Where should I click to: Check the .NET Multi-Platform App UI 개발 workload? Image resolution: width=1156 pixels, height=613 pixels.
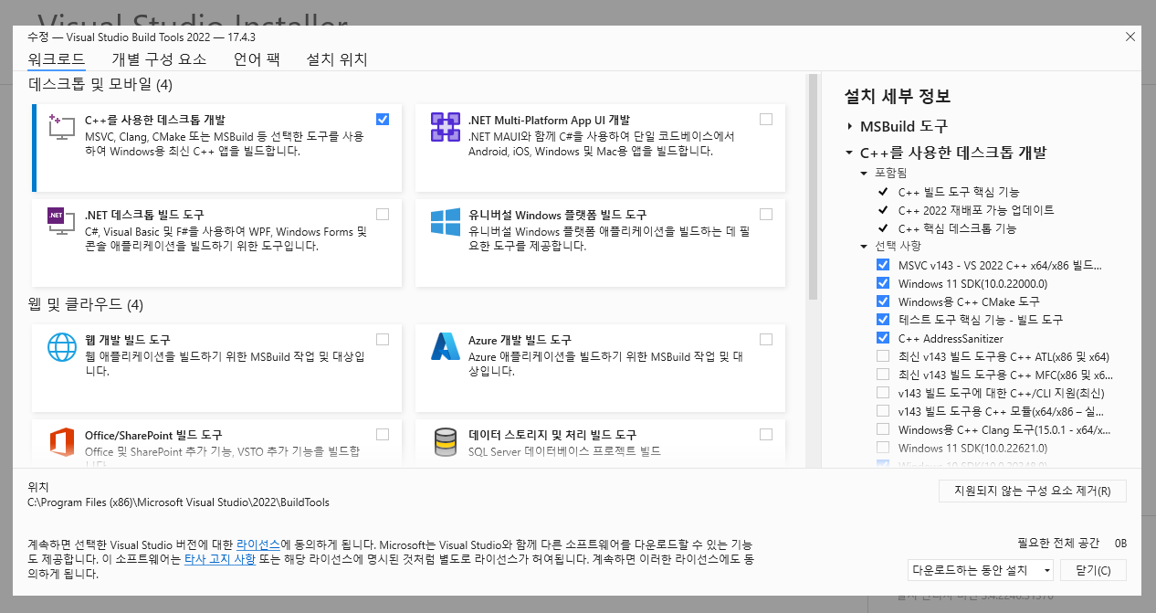click(x=766, y=119)
